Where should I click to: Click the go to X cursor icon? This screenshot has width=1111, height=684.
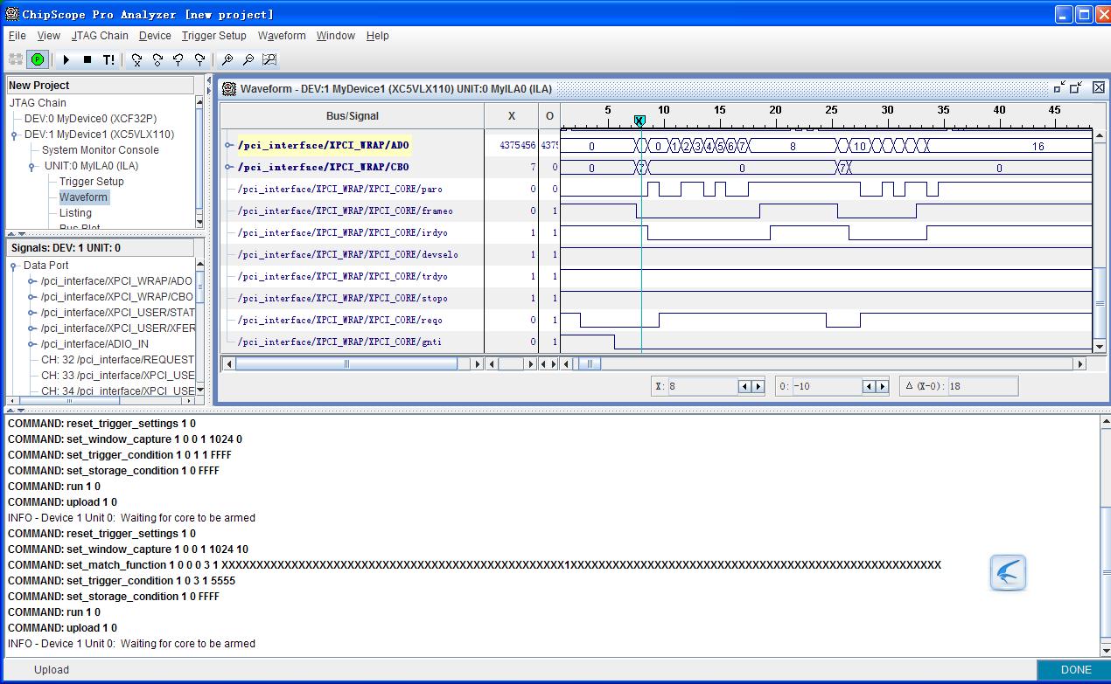[x=136, y=59]
